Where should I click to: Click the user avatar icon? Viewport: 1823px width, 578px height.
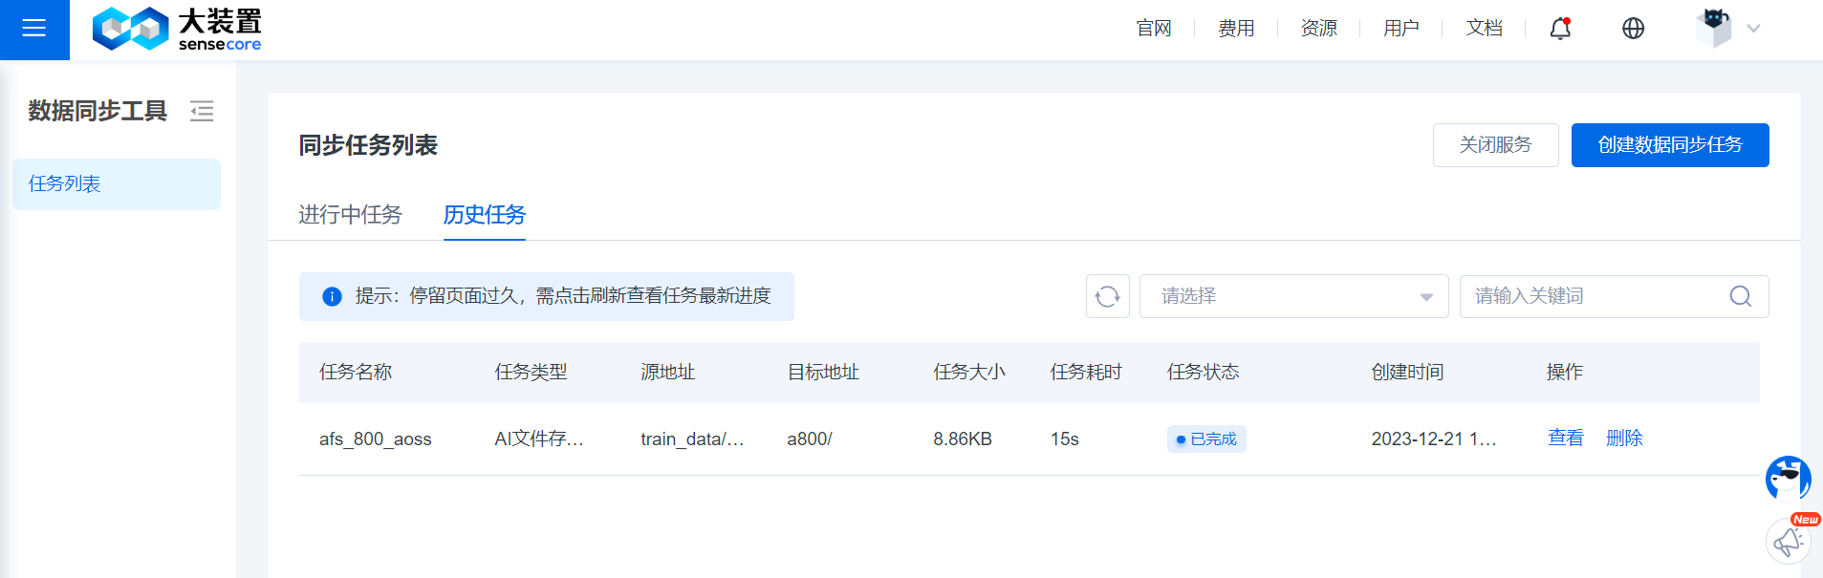click(x=1713, y=28)
